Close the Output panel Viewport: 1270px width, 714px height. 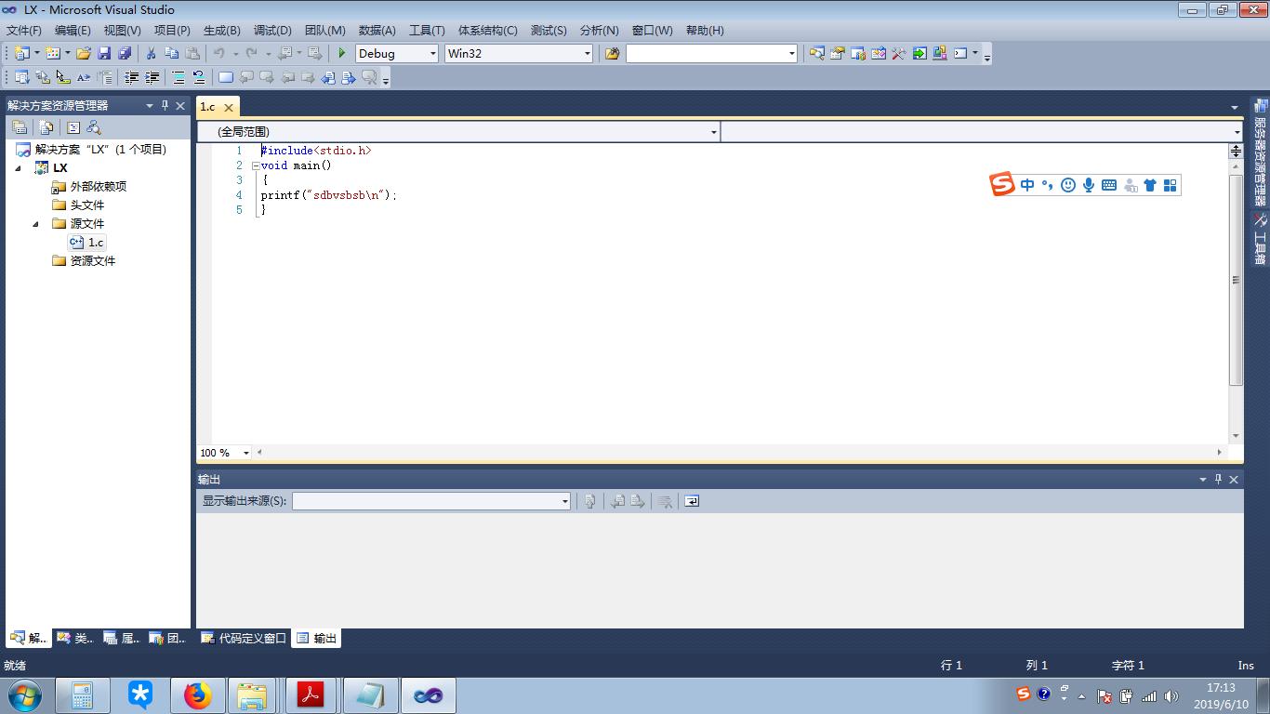point(1234,479)
